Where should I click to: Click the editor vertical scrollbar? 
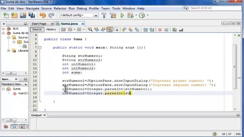(235, 67)
